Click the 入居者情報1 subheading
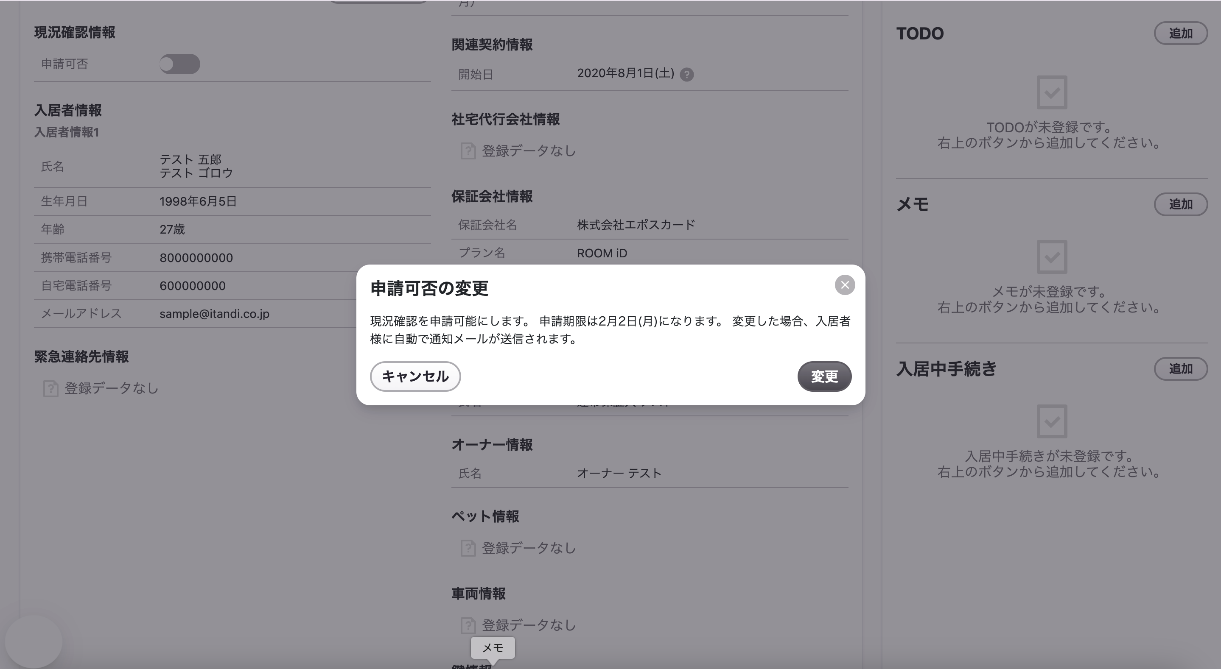Viewport: 1221px width, 669px height. click(x=66, y=132)
